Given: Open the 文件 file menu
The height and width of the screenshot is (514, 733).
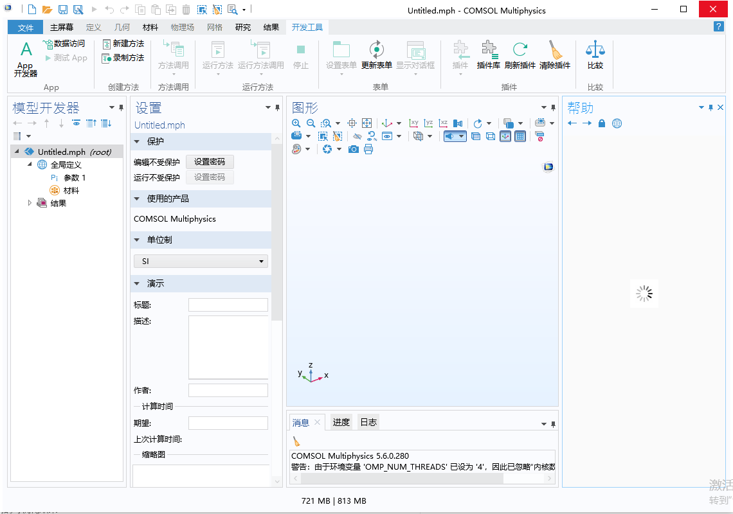Looking at the screenshot, I should (25, 28).
